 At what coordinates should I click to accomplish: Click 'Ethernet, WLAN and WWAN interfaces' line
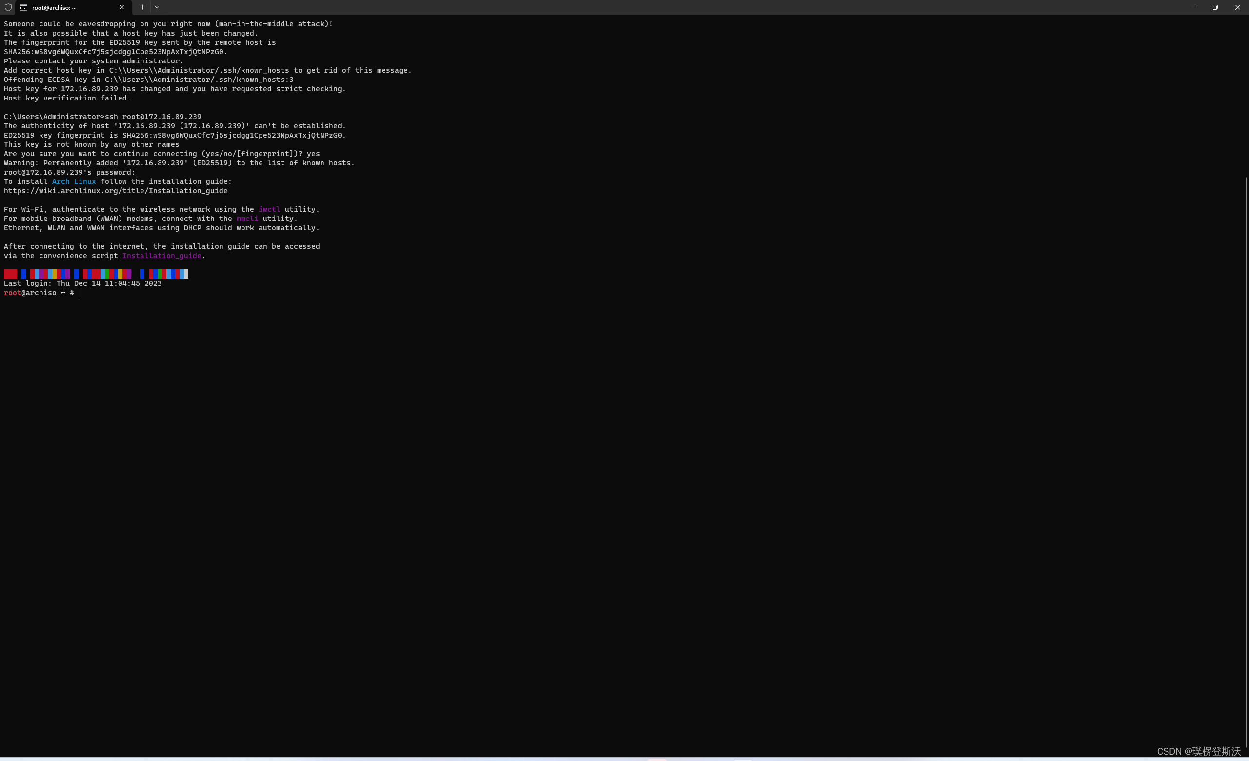point(161,228)
